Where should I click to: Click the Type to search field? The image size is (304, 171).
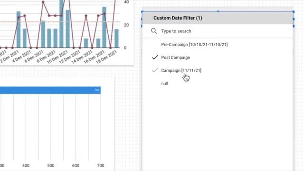pyautogui.click(x=218, y=31)
